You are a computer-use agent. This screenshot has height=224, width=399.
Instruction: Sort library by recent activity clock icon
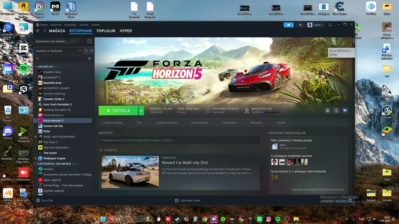pyautogui.click(x=86, y=51)
